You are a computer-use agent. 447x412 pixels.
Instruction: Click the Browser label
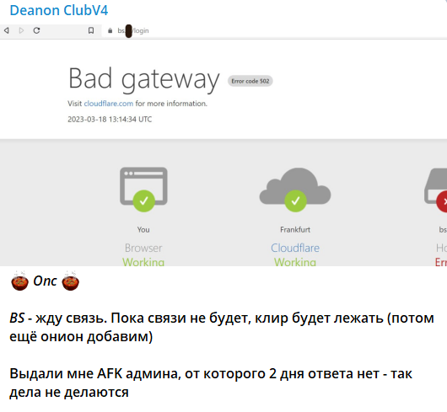143,248
